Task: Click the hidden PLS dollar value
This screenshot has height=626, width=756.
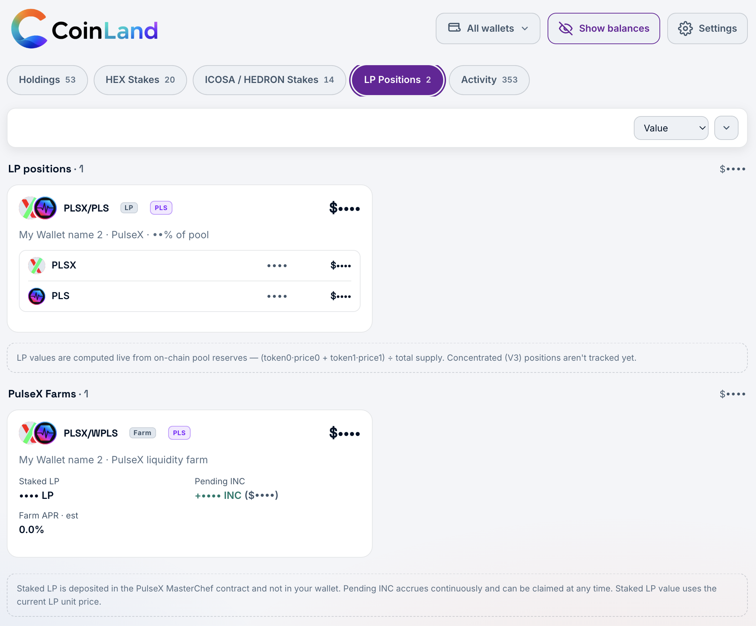Action: click(341, 296)
